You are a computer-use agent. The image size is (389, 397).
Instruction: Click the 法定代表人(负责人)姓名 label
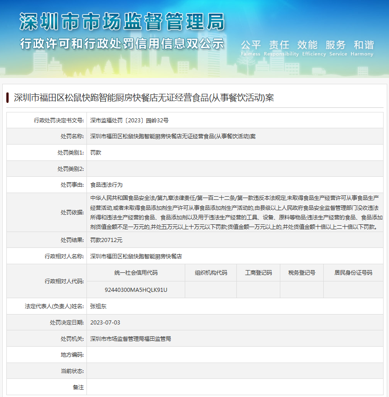[54, 306]
